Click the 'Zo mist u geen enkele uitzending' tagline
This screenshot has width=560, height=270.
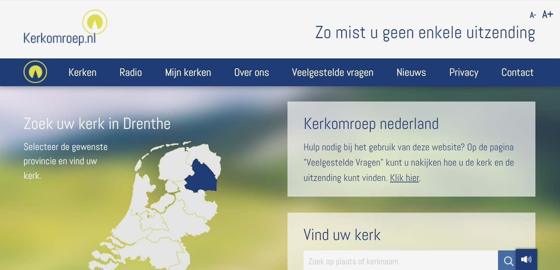pyautogui.click(x=425, y=33)
